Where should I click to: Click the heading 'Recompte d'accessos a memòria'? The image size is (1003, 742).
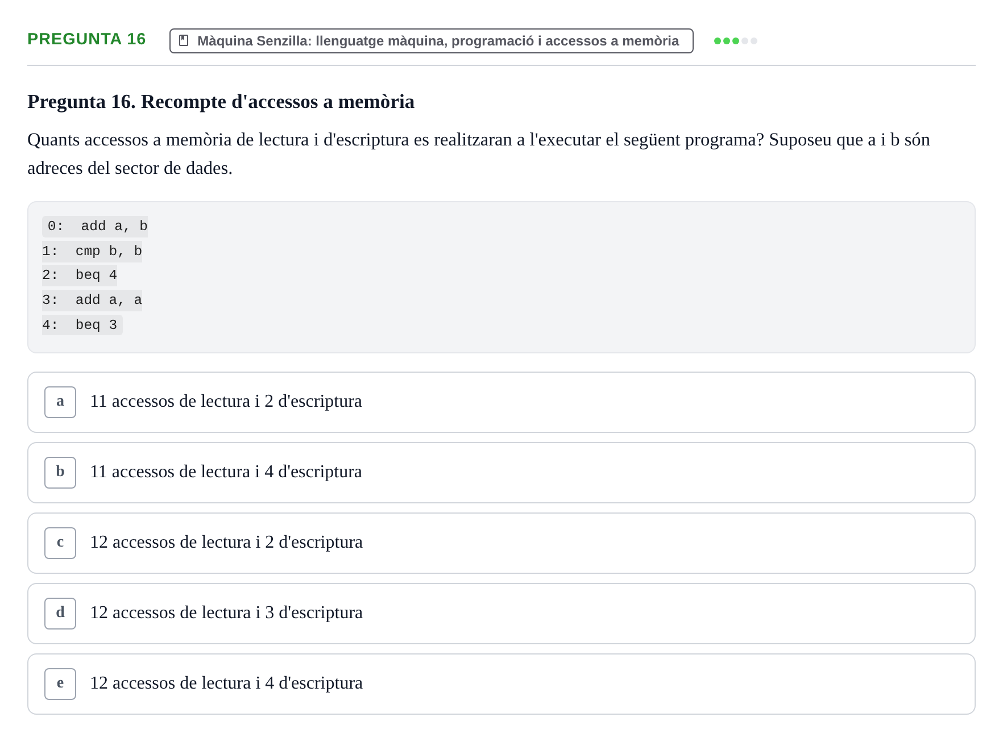[221, 101]
